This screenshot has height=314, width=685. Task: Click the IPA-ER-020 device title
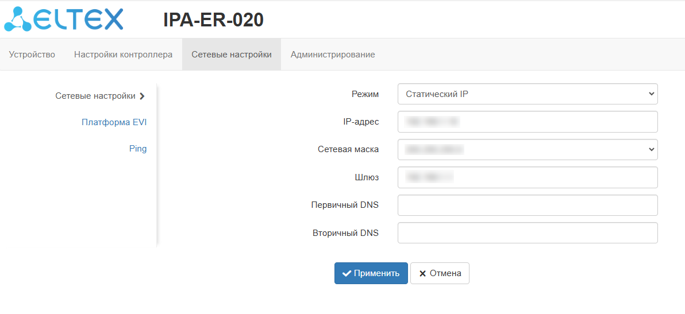pos(213,20)
